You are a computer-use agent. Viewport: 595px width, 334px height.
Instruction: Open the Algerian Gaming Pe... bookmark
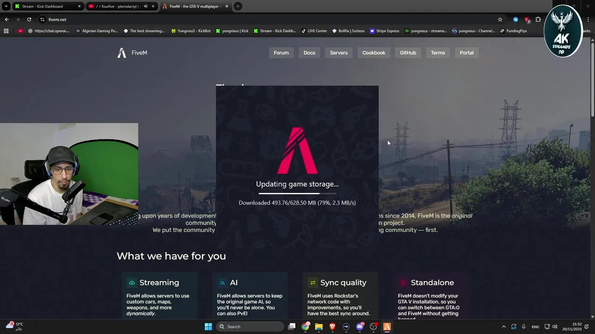96,31
